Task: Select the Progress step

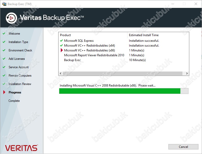Action: 15,92
